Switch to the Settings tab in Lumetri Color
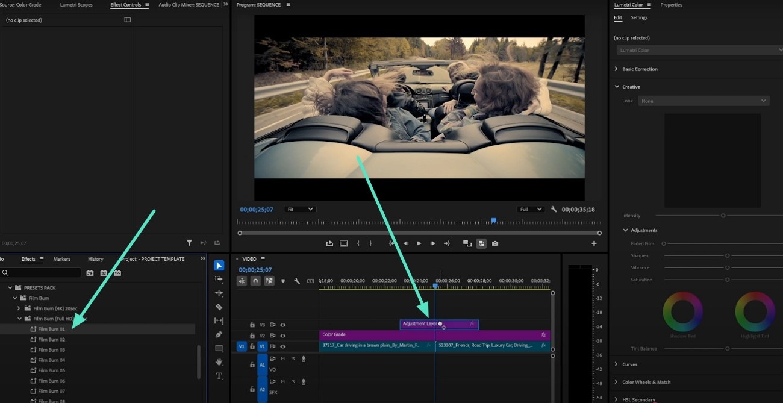Screen dimensions: 783x403 coord(639,17)
